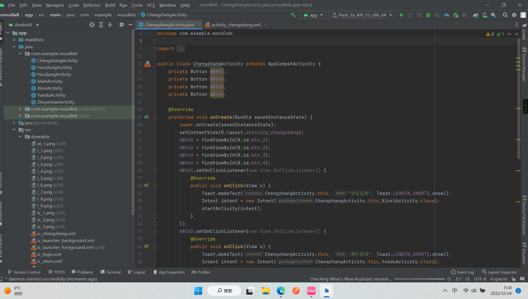Launch the Profile app gauge icon
This screenshot has height=299, width=528.
tap(446, 15)
